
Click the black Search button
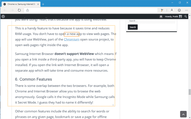click(x=133, y=27)
